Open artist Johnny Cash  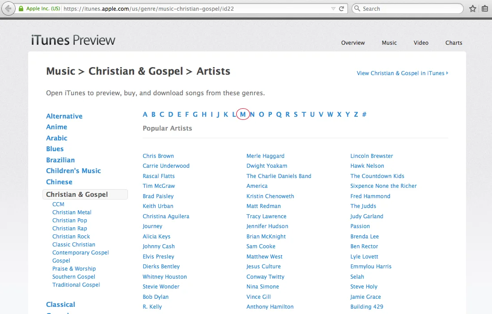click(x=159, y=246)
